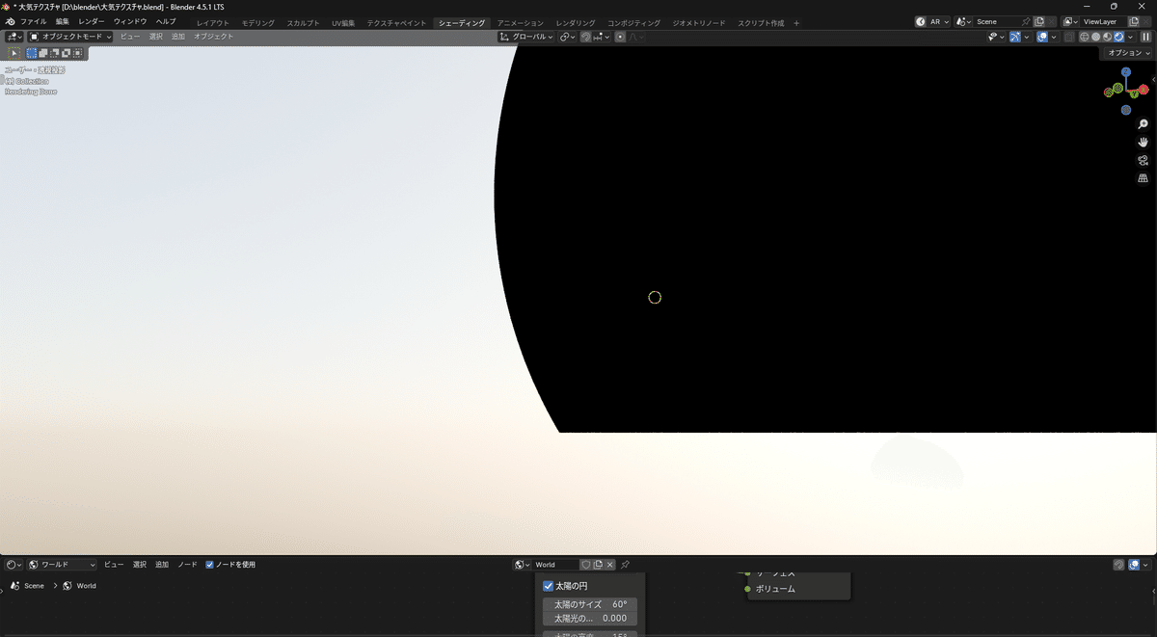Toggle proportional editing
This screenshot has height=637, width=1157.
pos(620,37)
